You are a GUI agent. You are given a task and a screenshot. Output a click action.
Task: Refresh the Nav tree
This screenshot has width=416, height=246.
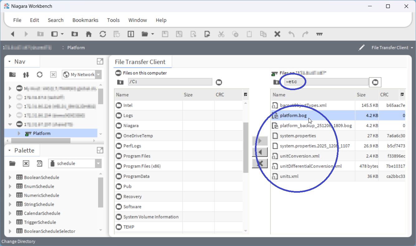40,75
